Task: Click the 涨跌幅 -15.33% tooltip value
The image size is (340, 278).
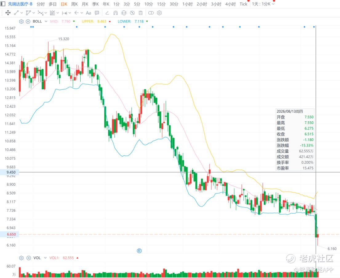Action: [x=306, y=145]
